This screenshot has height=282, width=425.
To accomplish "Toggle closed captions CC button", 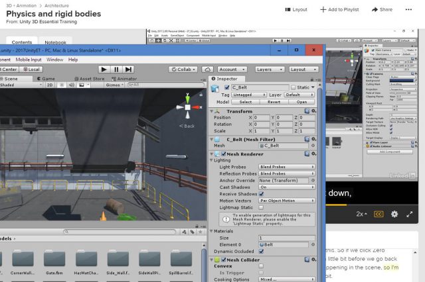I will [x=379, y=214].
